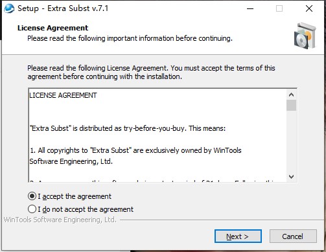The image size is (326, 252).
Task: Click the "LICENSE AGREEMENT" line in text box
Action: (63, 95)
